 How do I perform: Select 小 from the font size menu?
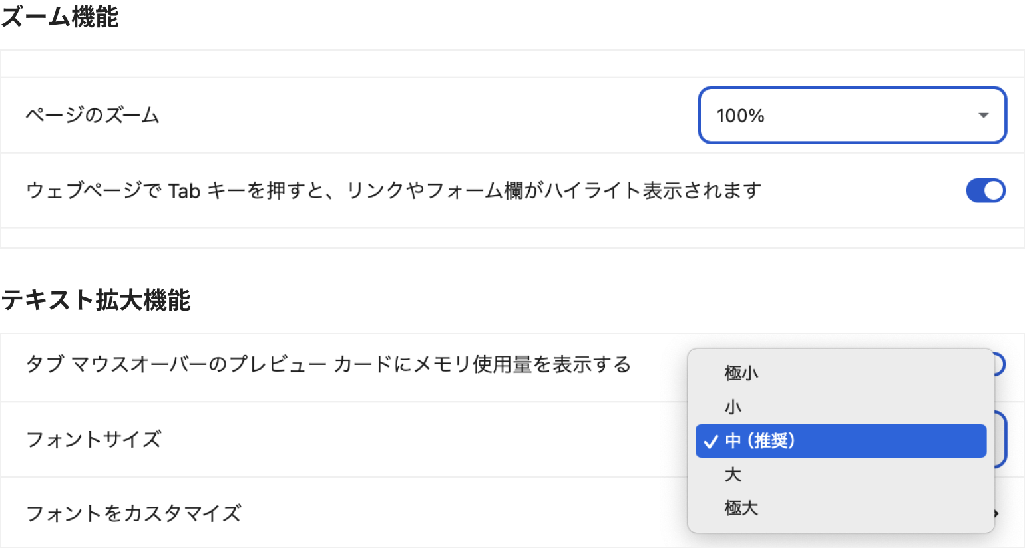point(733,407)
